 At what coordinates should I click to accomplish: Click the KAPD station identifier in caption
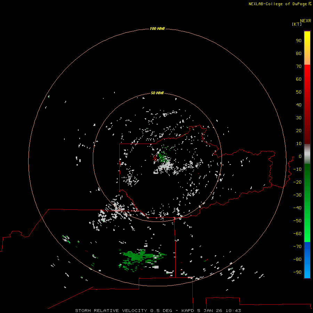click(188, 311)
